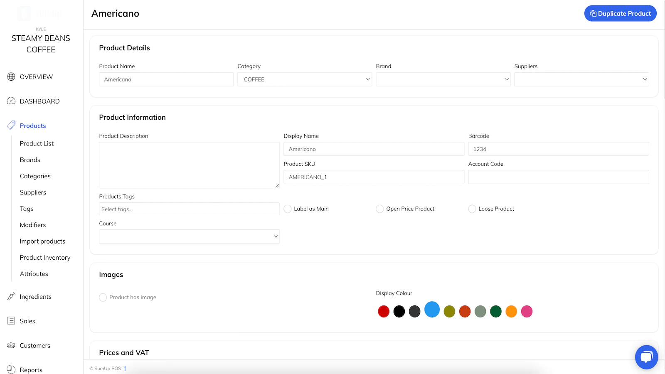
Task: Enable the Loose Product option
Action: pyautogui.click(x=472, y=209)
